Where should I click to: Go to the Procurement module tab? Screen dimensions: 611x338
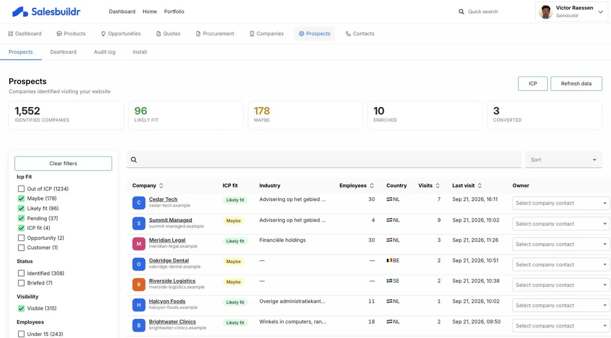[x=215, y=34]
